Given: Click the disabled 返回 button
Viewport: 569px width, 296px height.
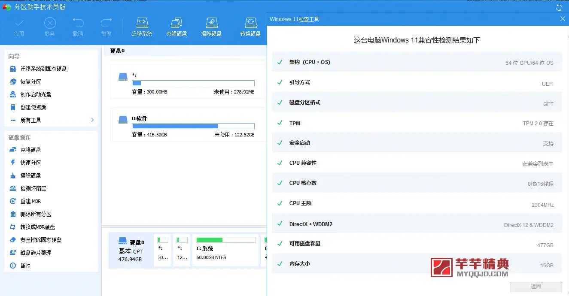Looking at the screenshot, I should (x=536, y=287).
